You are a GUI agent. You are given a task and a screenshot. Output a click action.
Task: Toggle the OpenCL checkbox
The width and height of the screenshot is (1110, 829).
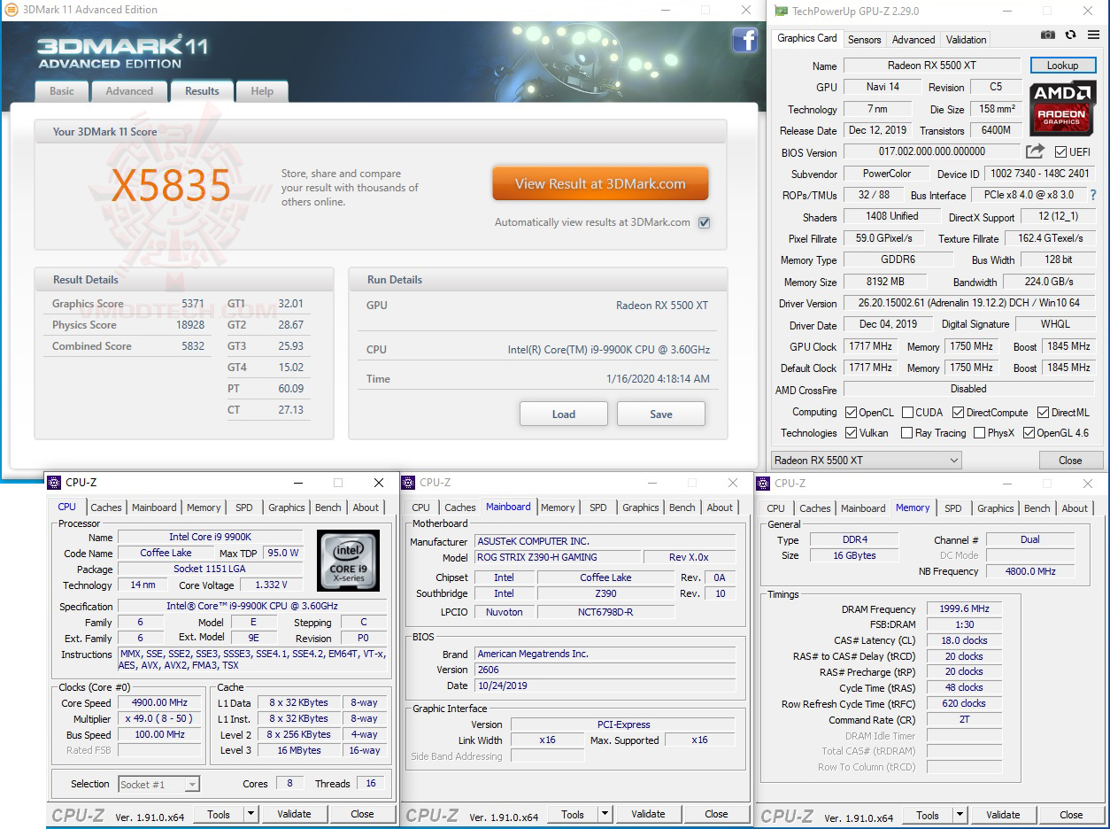click(851, 413)
